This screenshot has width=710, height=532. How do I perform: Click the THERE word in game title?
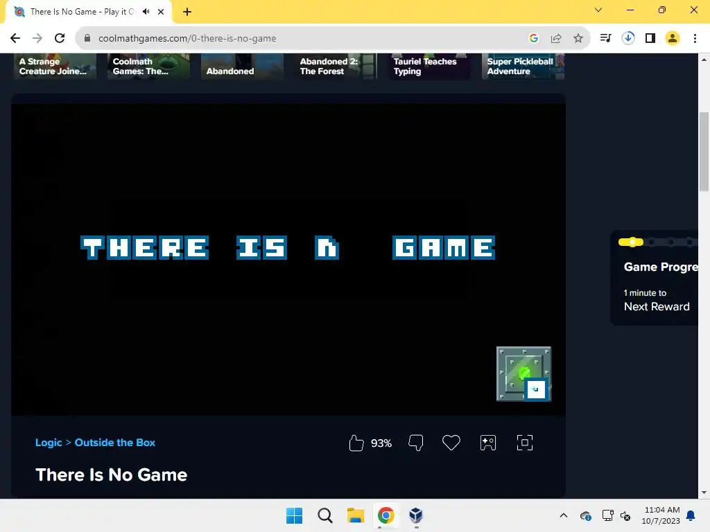pyautogui.click(x=144, y=247)
